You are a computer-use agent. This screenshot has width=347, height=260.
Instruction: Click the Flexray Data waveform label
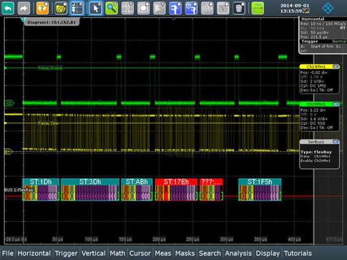point(48,123)
